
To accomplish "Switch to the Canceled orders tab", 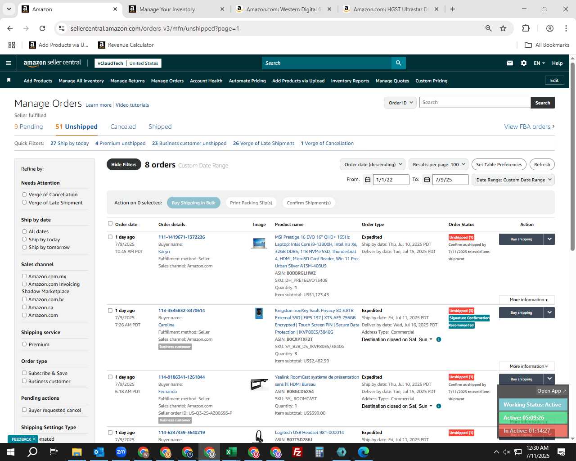I will [123, 127].
